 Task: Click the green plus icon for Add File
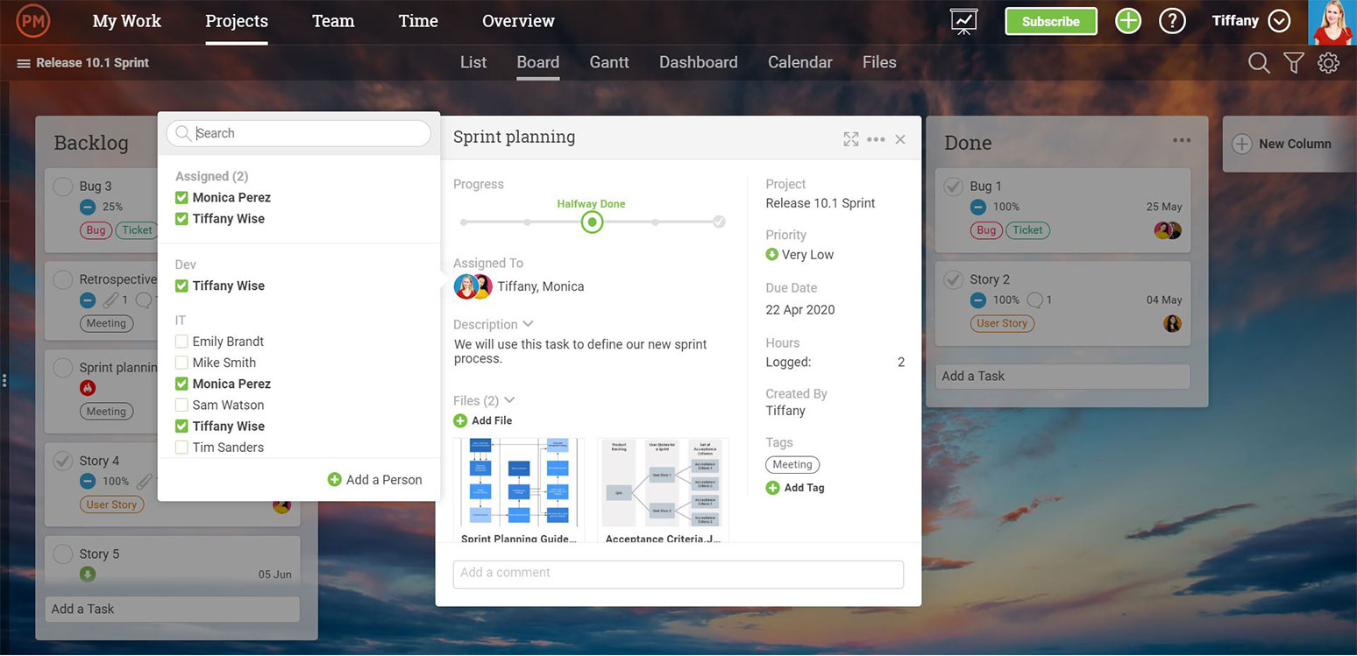pos(460,420)
